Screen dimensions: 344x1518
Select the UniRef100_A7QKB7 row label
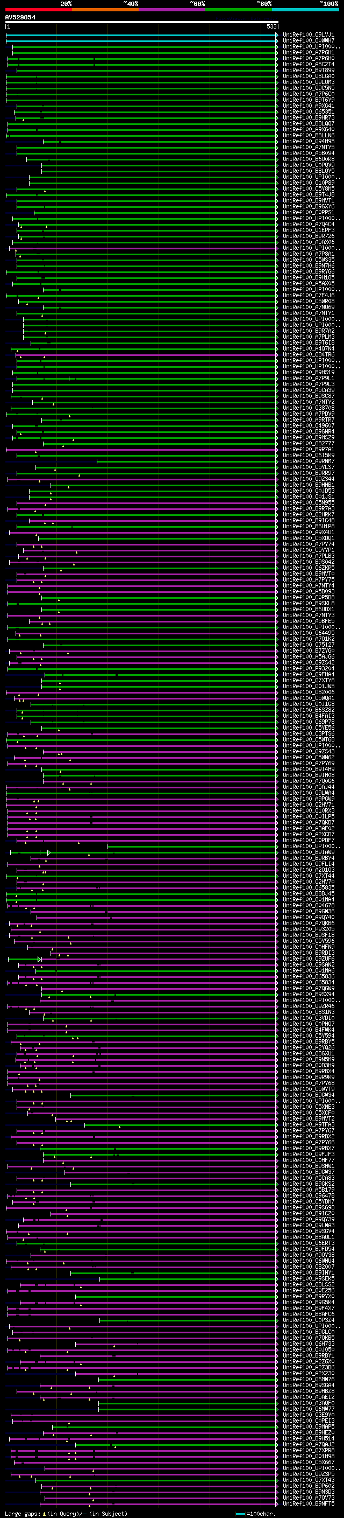(309, 822)
